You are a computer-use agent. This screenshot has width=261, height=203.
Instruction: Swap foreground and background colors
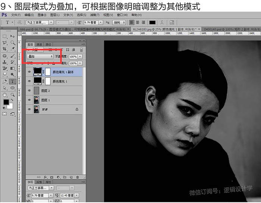[x=12, y=100]
